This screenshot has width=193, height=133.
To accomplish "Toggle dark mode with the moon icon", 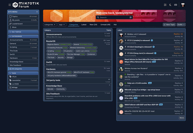I will tap(170, 5).
